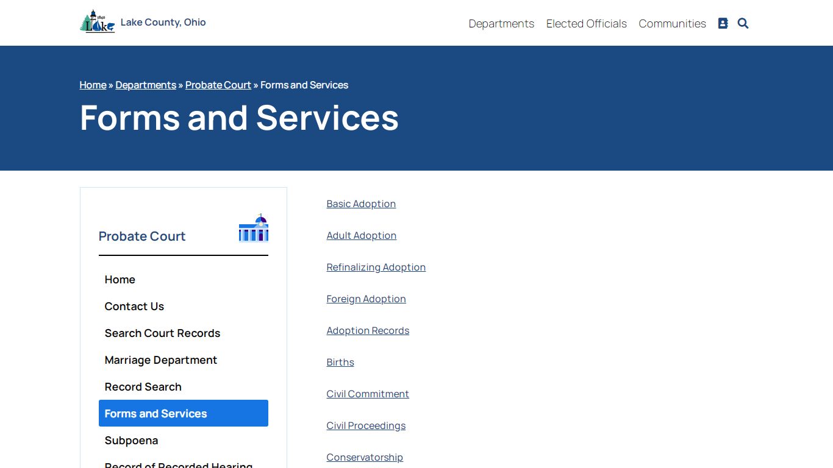This screenshot has width=833, height=468.
Task: Open the Departments menu
Action: pyautogui.click(x=501, y=23)
